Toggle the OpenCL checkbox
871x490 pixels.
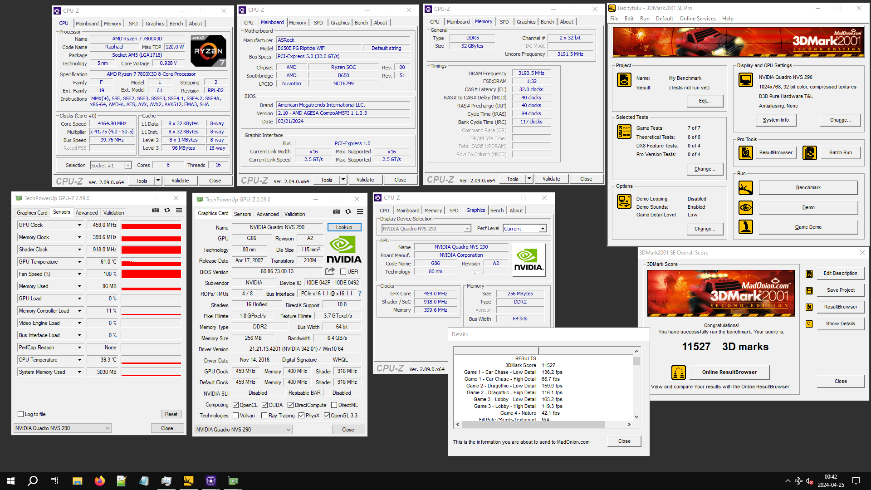pos(235,405)
